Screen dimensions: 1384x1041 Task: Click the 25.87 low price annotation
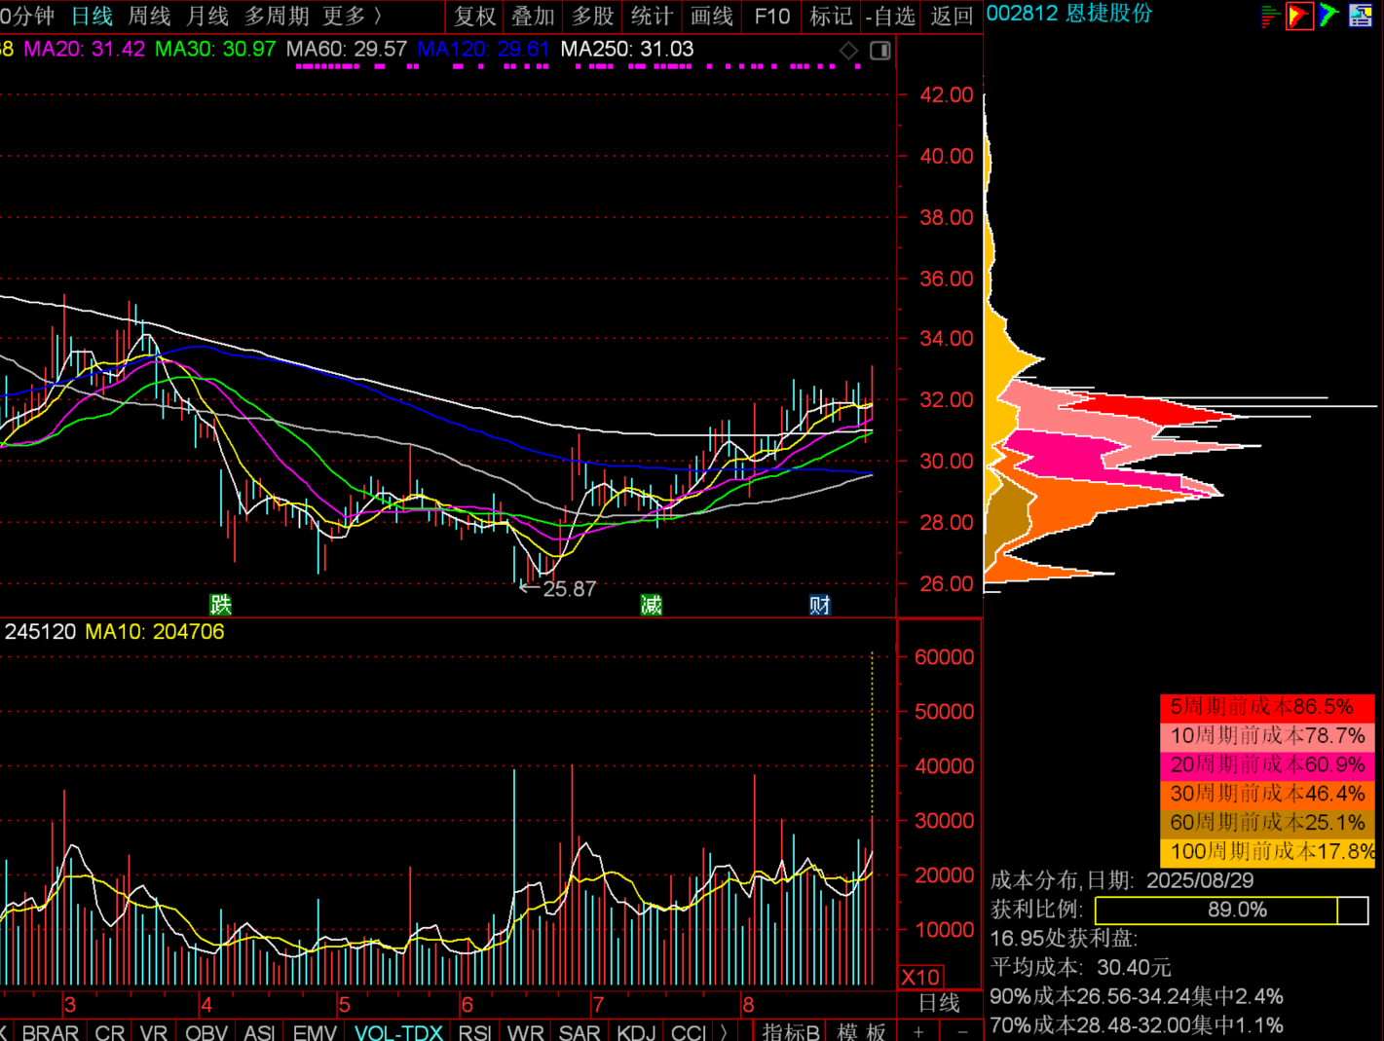569,589
